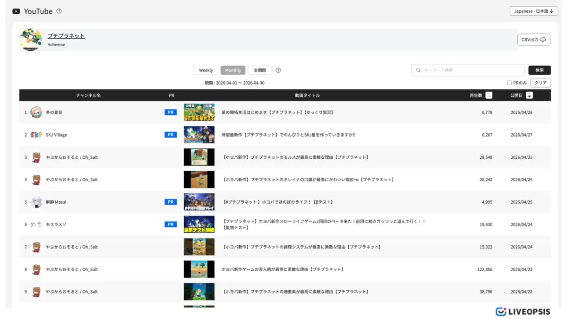Screen dimensions: 567x319
Task: Enable the PRのみ checkbox
Action: [509, 83]
